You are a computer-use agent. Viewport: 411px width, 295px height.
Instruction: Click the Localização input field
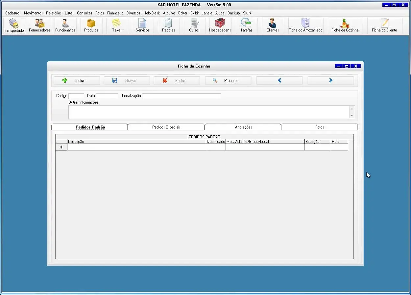pos(181,96)
